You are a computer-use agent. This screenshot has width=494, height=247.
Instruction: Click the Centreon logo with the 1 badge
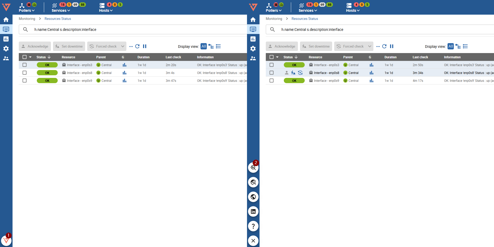pos(6,240)
